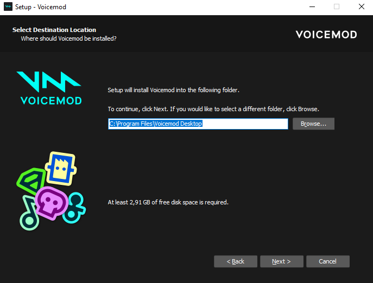Click the 'Select Destination Location' heading

tap(54, 30)
